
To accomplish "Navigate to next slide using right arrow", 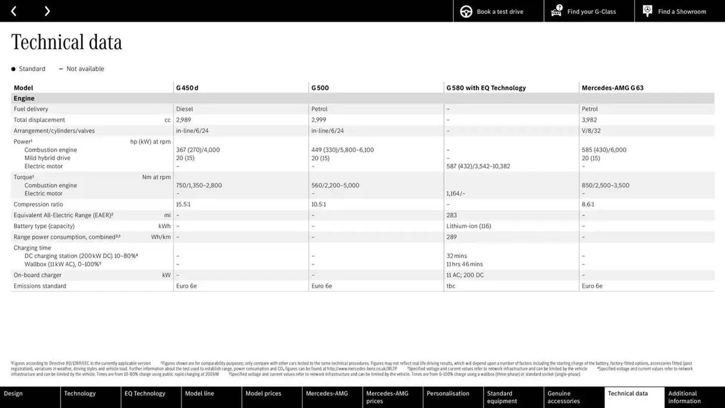I will click(x=47, y=11).
